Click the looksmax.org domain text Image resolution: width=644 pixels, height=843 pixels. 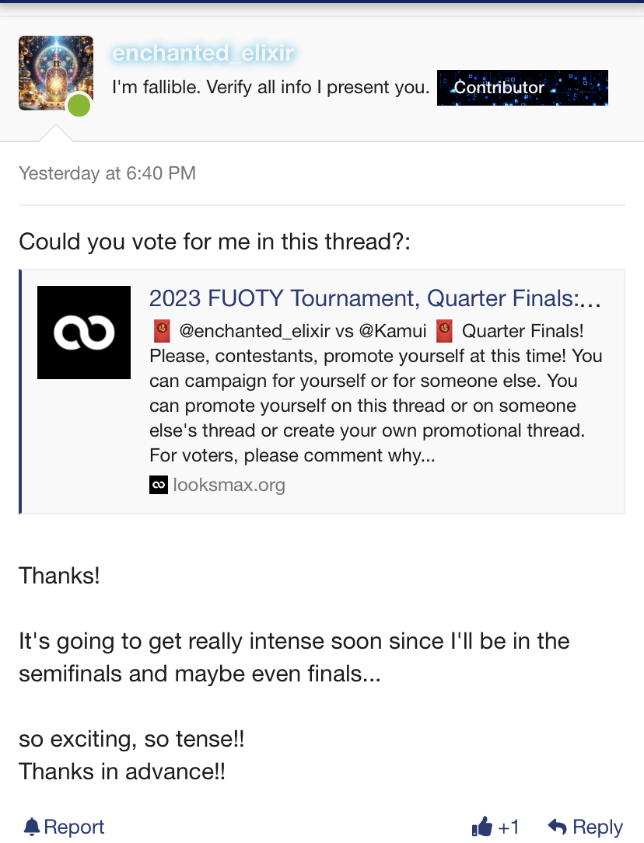tap(229, 486)
